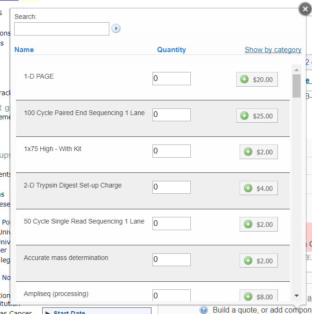Click the Quantity column header

171,50
